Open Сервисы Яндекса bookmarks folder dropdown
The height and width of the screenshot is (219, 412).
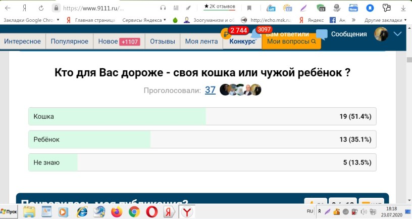144,20
